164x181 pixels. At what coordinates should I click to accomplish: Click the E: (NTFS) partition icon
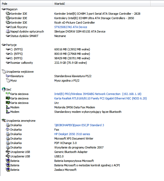coord(8,58)
